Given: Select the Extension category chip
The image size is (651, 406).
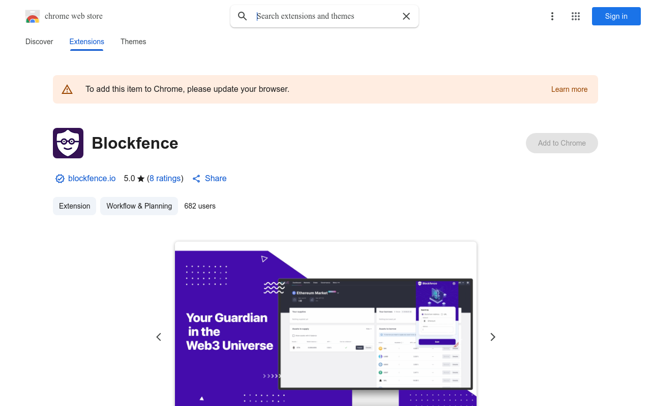Looking at the screenshot, I should click(x=75, y=206).
